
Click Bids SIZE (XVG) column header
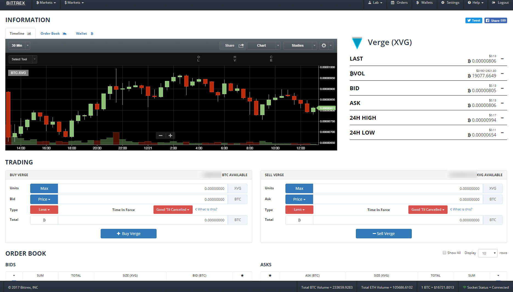point(130,276)
